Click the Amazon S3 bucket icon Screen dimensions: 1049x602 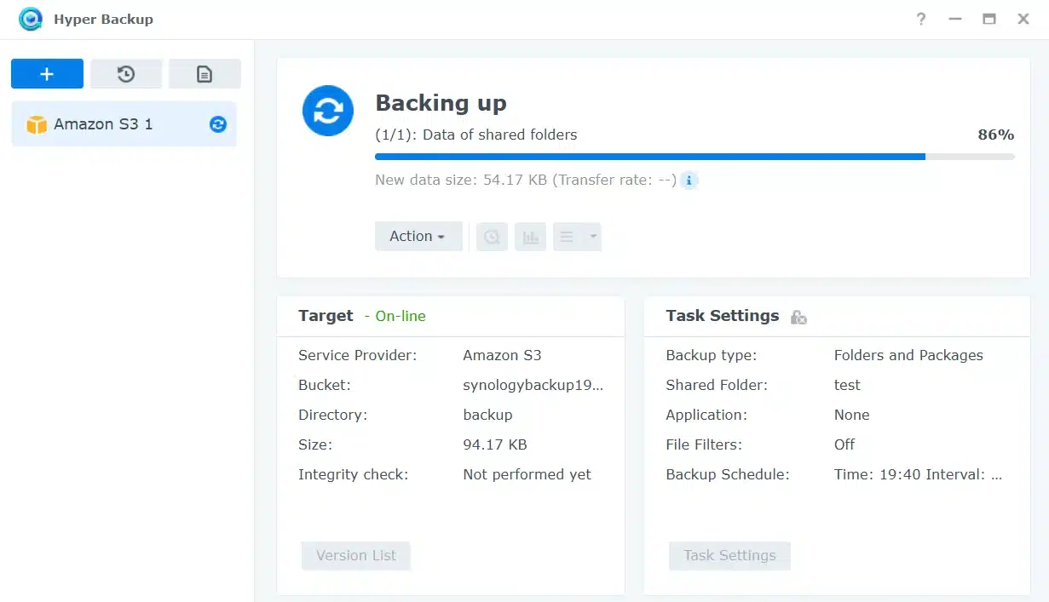[36, 123]
